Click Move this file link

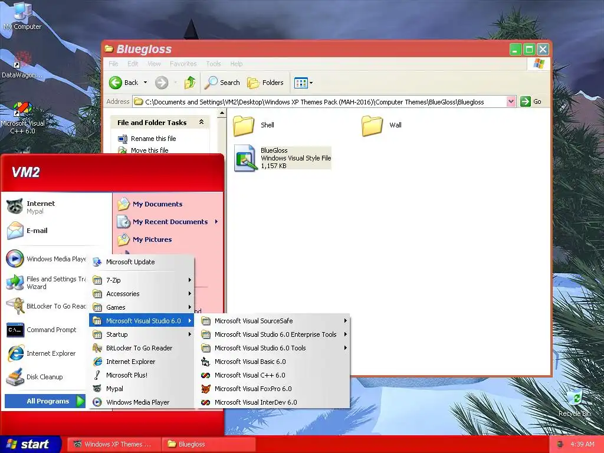click(x=149, y=150)
